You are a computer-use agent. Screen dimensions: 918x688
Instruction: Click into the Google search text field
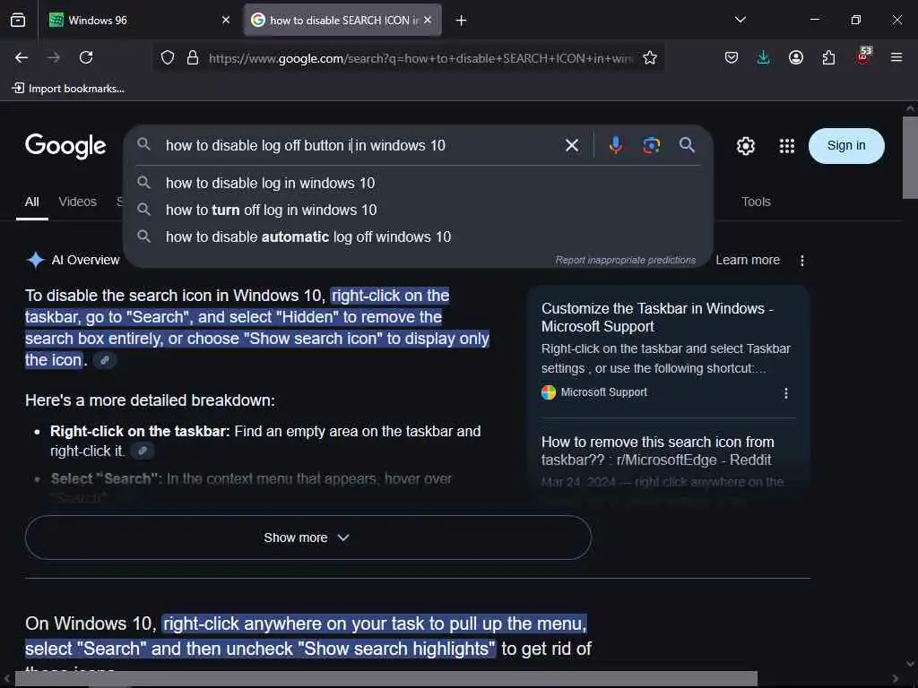point(359,145)
